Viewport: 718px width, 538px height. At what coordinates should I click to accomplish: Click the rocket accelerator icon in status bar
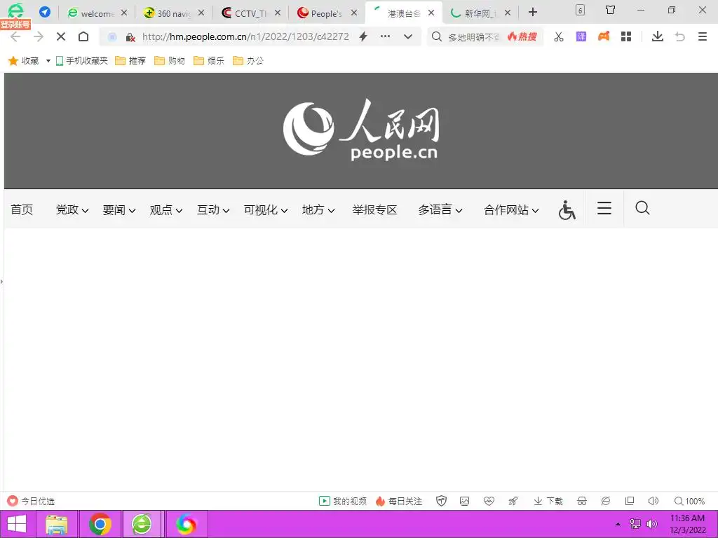(513, 501)
